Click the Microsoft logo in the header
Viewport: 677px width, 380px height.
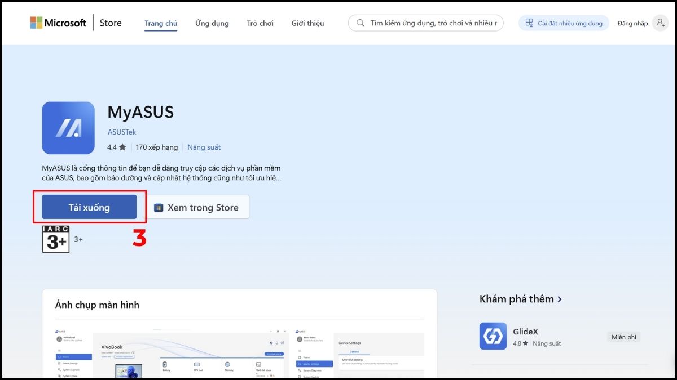58,23
